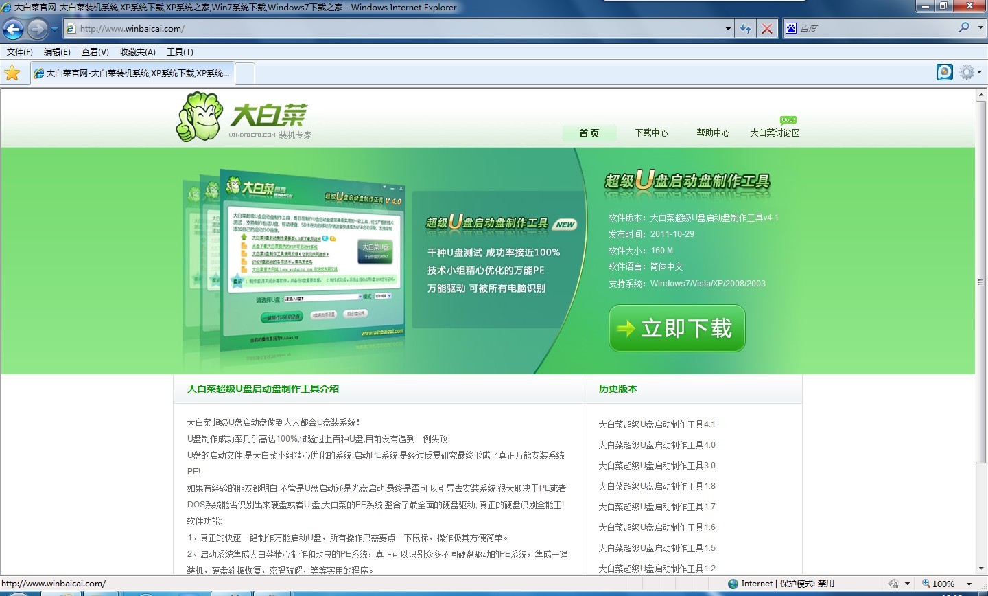This screenshot has height=596, width=988.
Task: Open the 收藏夹(A) menu
Action: (137, 52)
